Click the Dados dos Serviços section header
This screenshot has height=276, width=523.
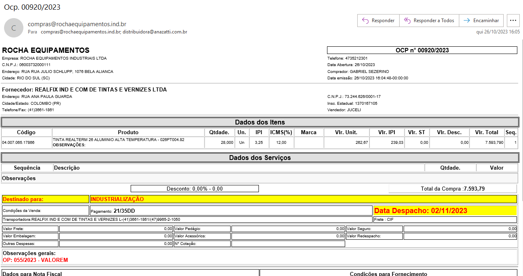pyautogui.click(x=260, y=158)
